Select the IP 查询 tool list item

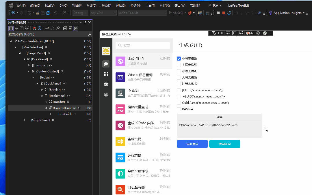coord(143,93)
